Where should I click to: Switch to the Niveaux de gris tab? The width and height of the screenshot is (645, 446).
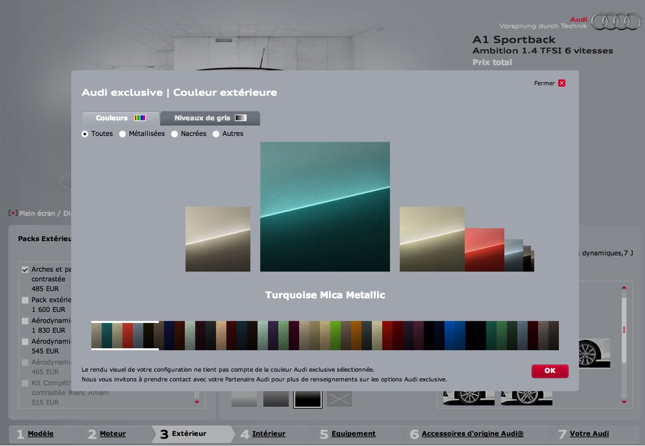click(x=210, y=118)
